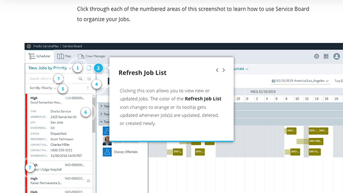Click the calendar icon beside 01/15/2019
The image size is (343, 193).
tap(273, 81)
